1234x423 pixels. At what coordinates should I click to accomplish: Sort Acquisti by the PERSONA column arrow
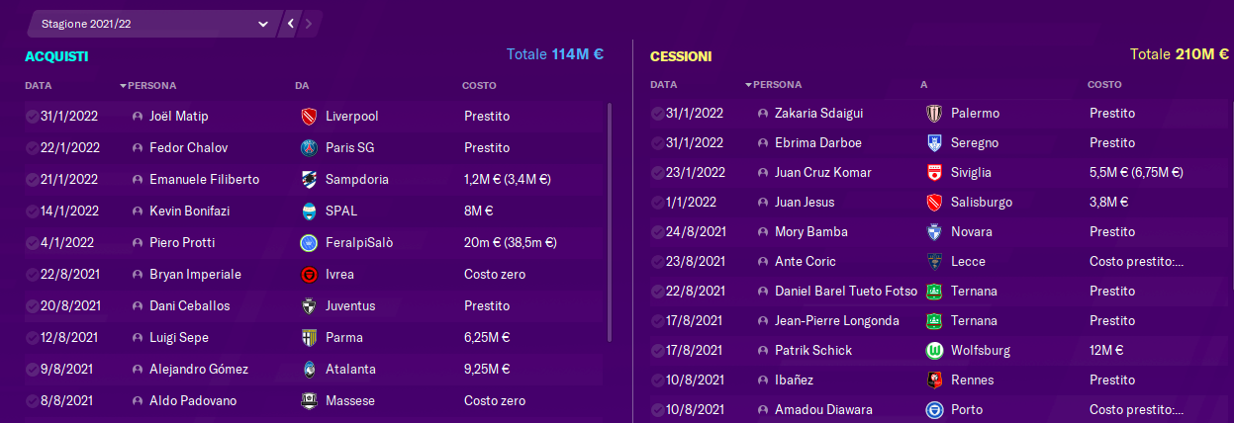tap(124, 86)
